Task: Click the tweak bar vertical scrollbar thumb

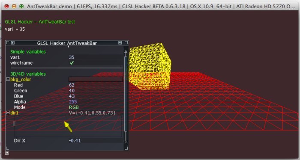Action: click(126, 94)
